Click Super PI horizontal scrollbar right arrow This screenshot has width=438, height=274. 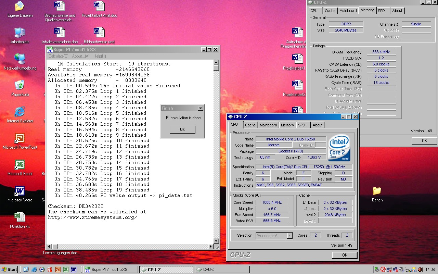coord(211,247)
